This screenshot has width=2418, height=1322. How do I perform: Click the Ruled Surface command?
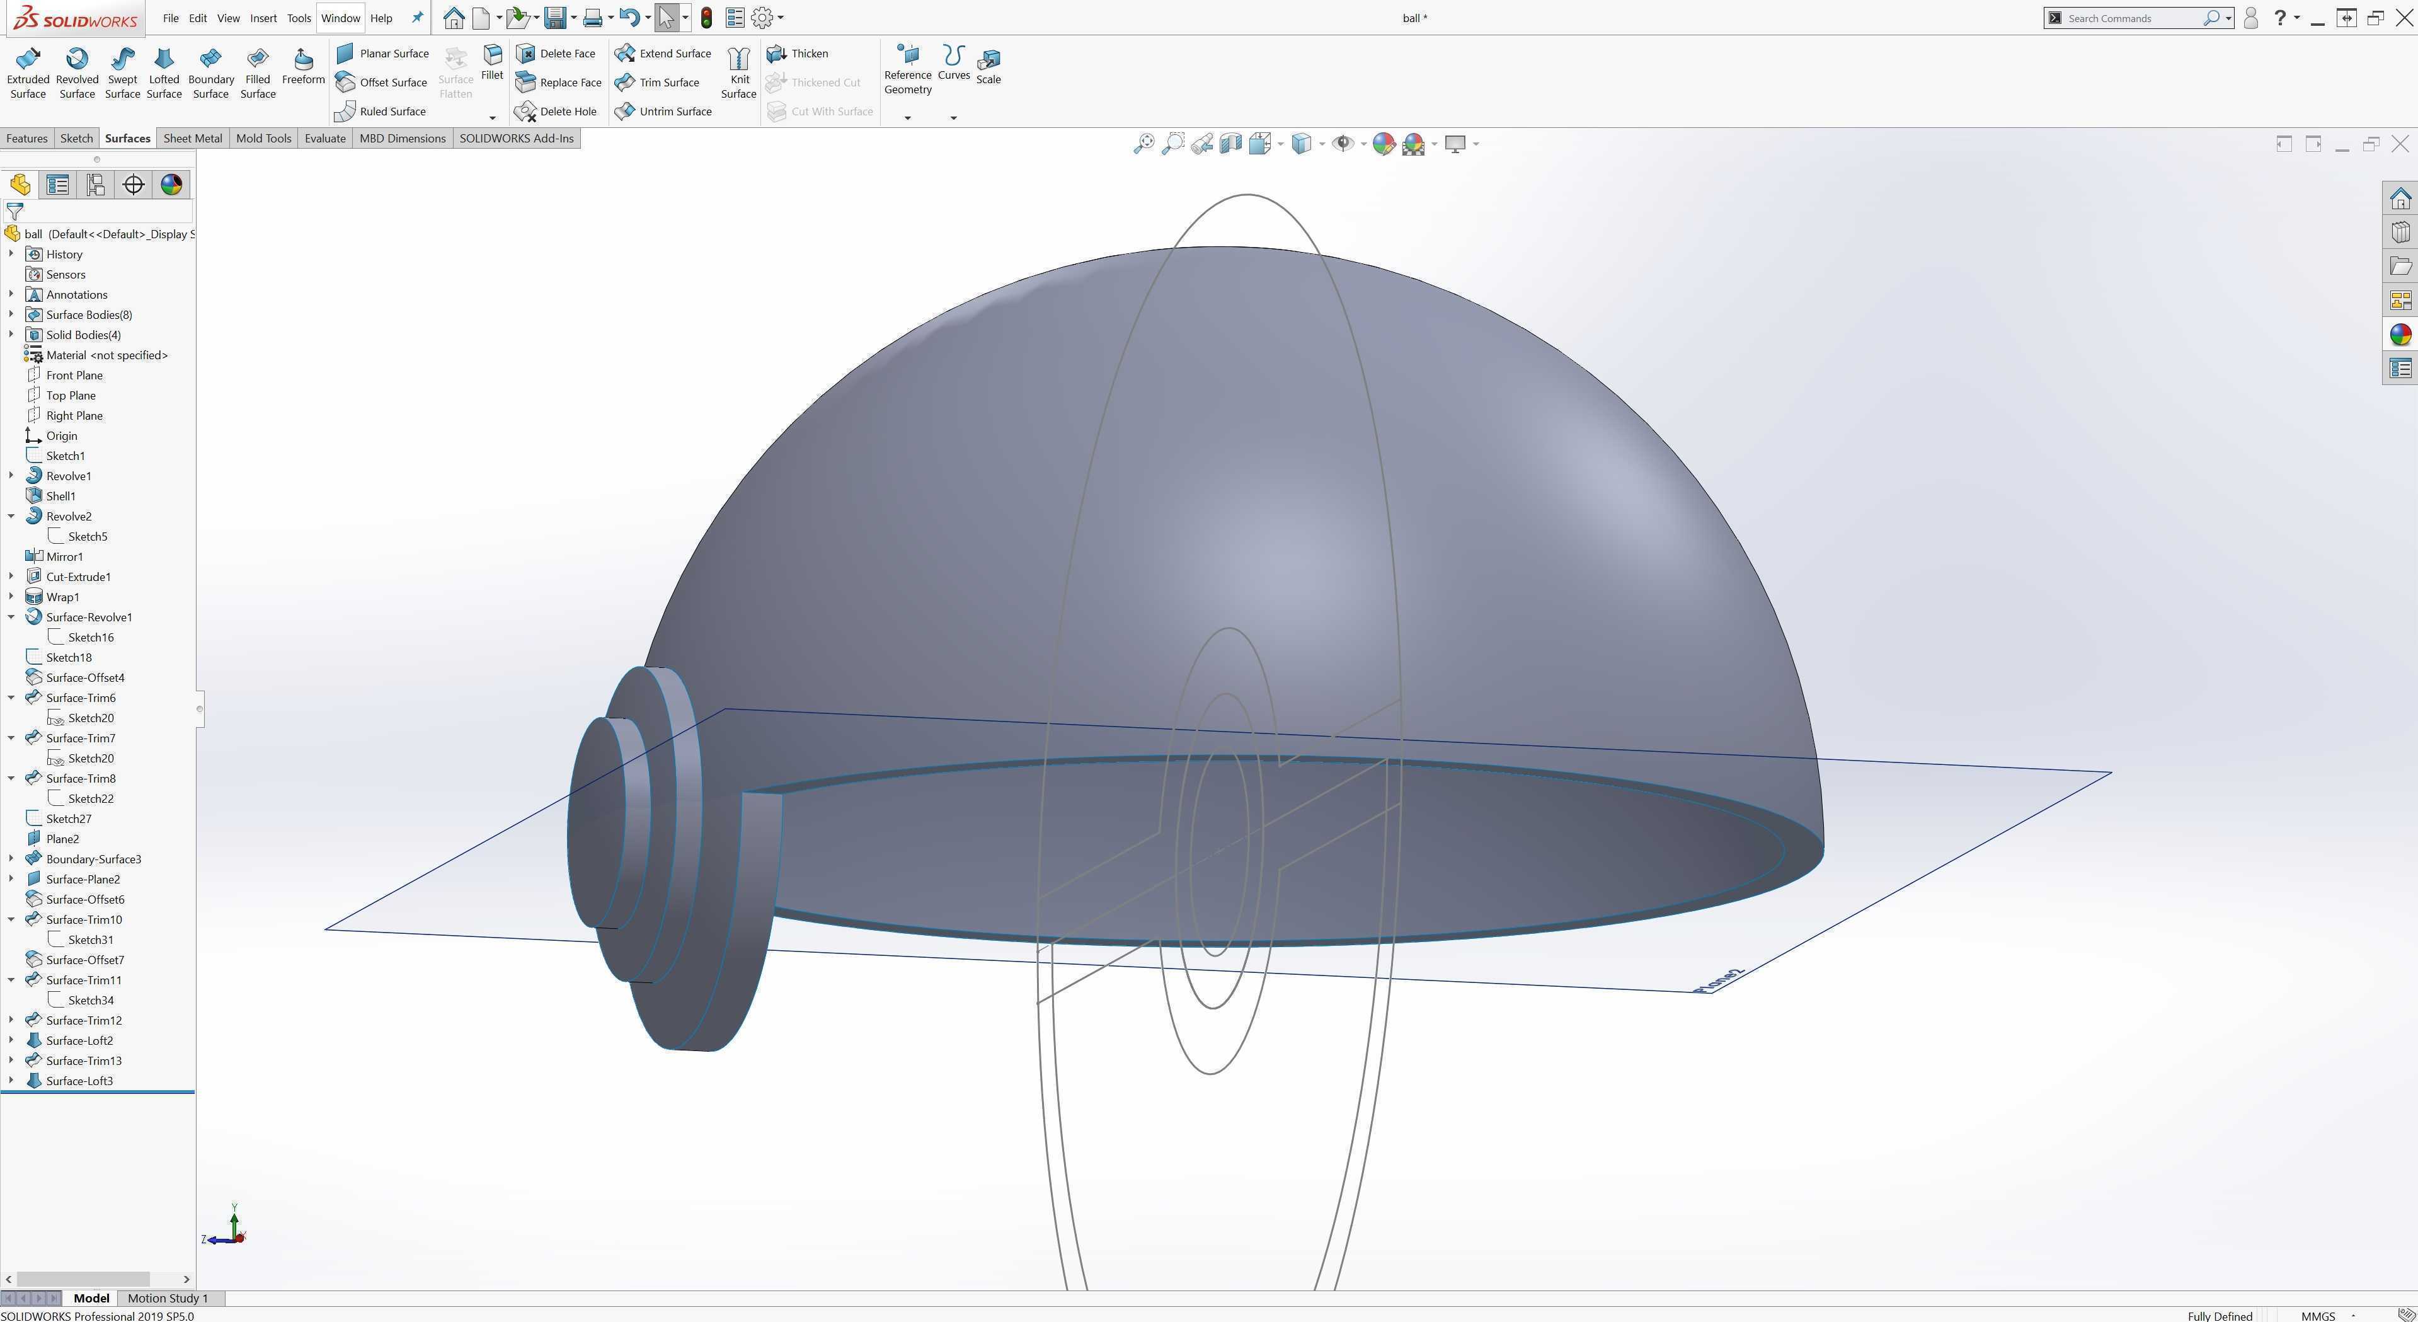(381, 112)
